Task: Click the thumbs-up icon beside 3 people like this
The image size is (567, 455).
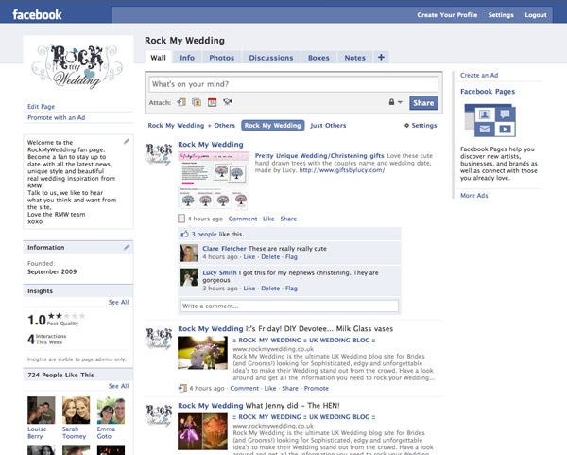Action: tap(185, 234)
